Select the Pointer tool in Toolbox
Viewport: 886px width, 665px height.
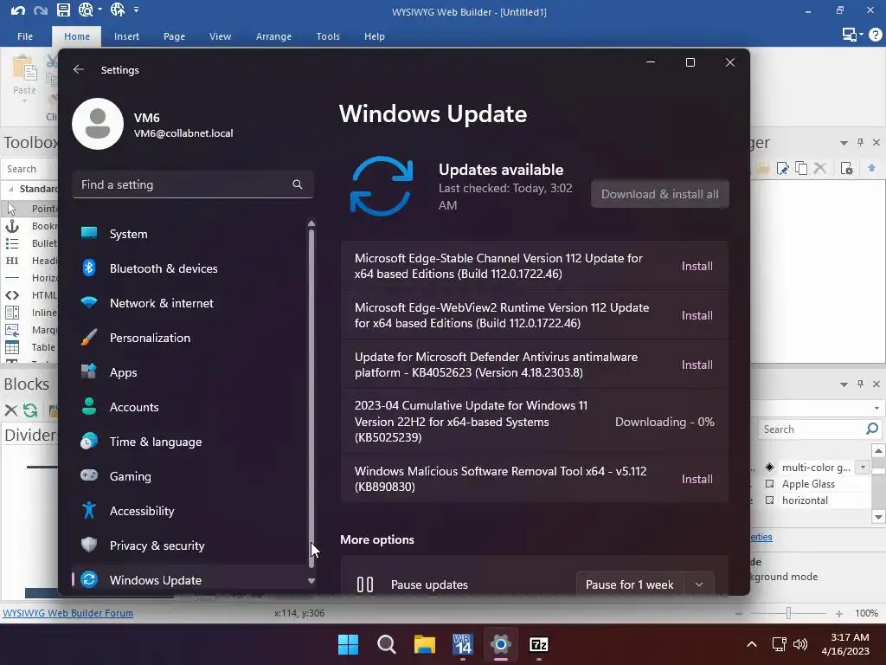click(x=29, y=209)
